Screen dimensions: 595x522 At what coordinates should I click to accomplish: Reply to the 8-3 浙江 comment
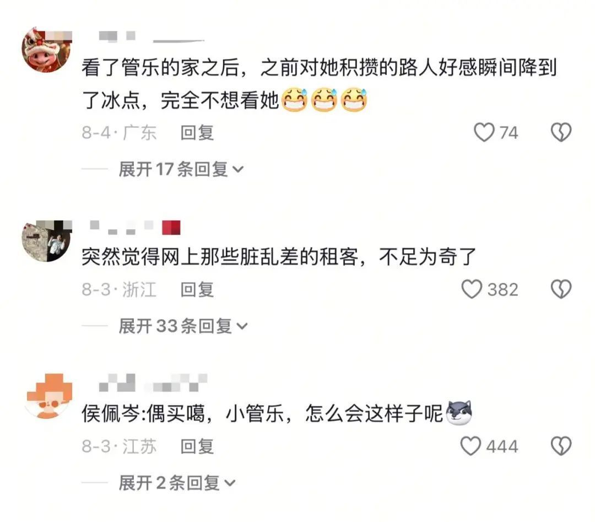(x=197, y=289)
